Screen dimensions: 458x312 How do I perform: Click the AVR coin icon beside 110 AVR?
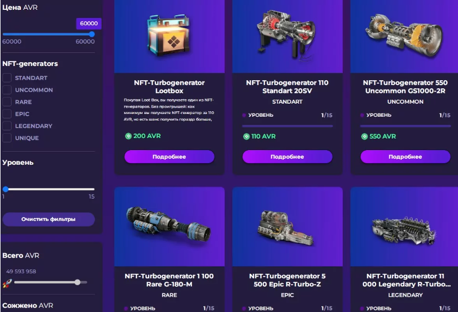coord(246,136)
